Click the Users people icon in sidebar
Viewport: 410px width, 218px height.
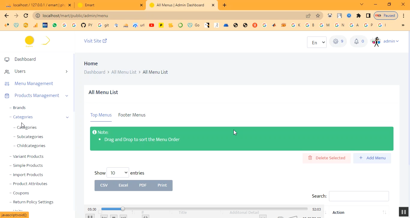click(x=7, y=72)
